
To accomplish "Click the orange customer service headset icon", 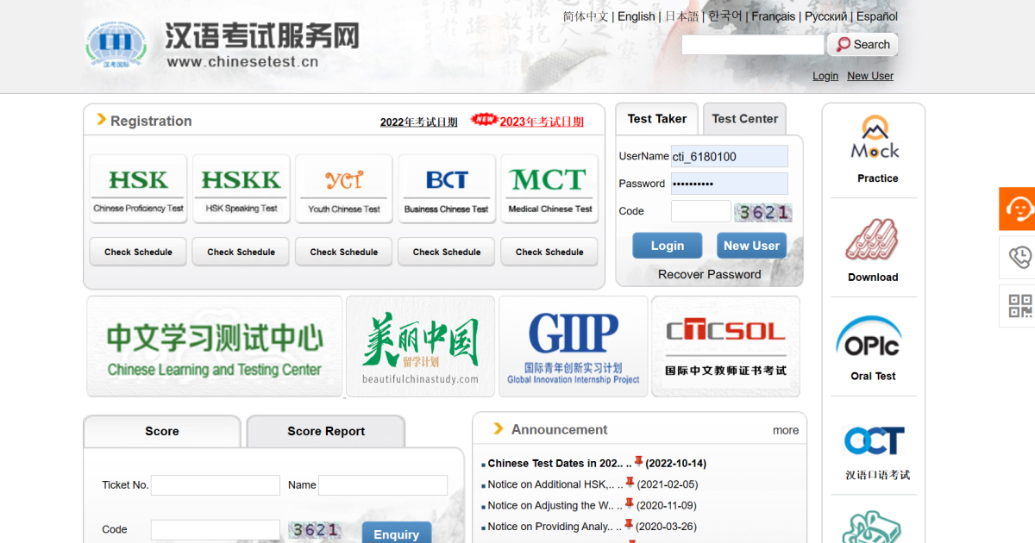I will [1019, 209].
